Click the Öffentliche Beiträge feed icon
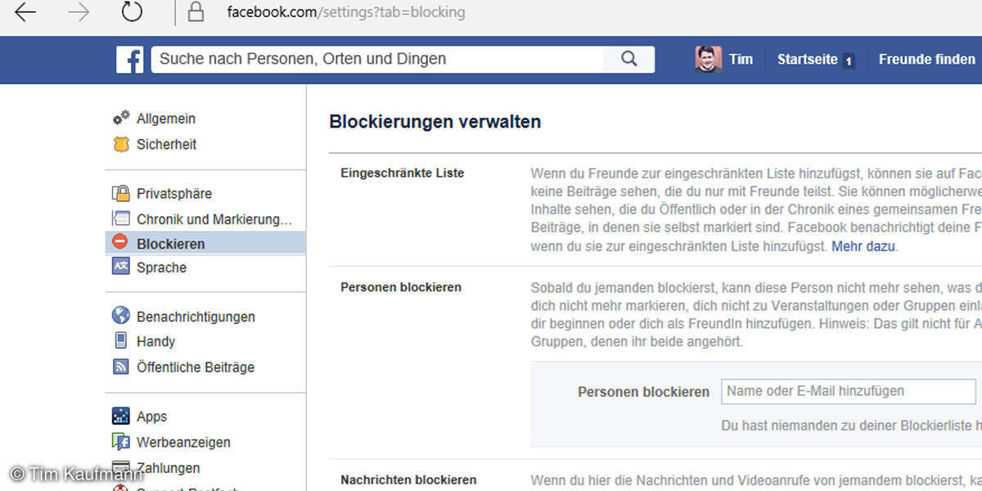The width and height of the screenshot is (982, 491). tap(121, 367)
